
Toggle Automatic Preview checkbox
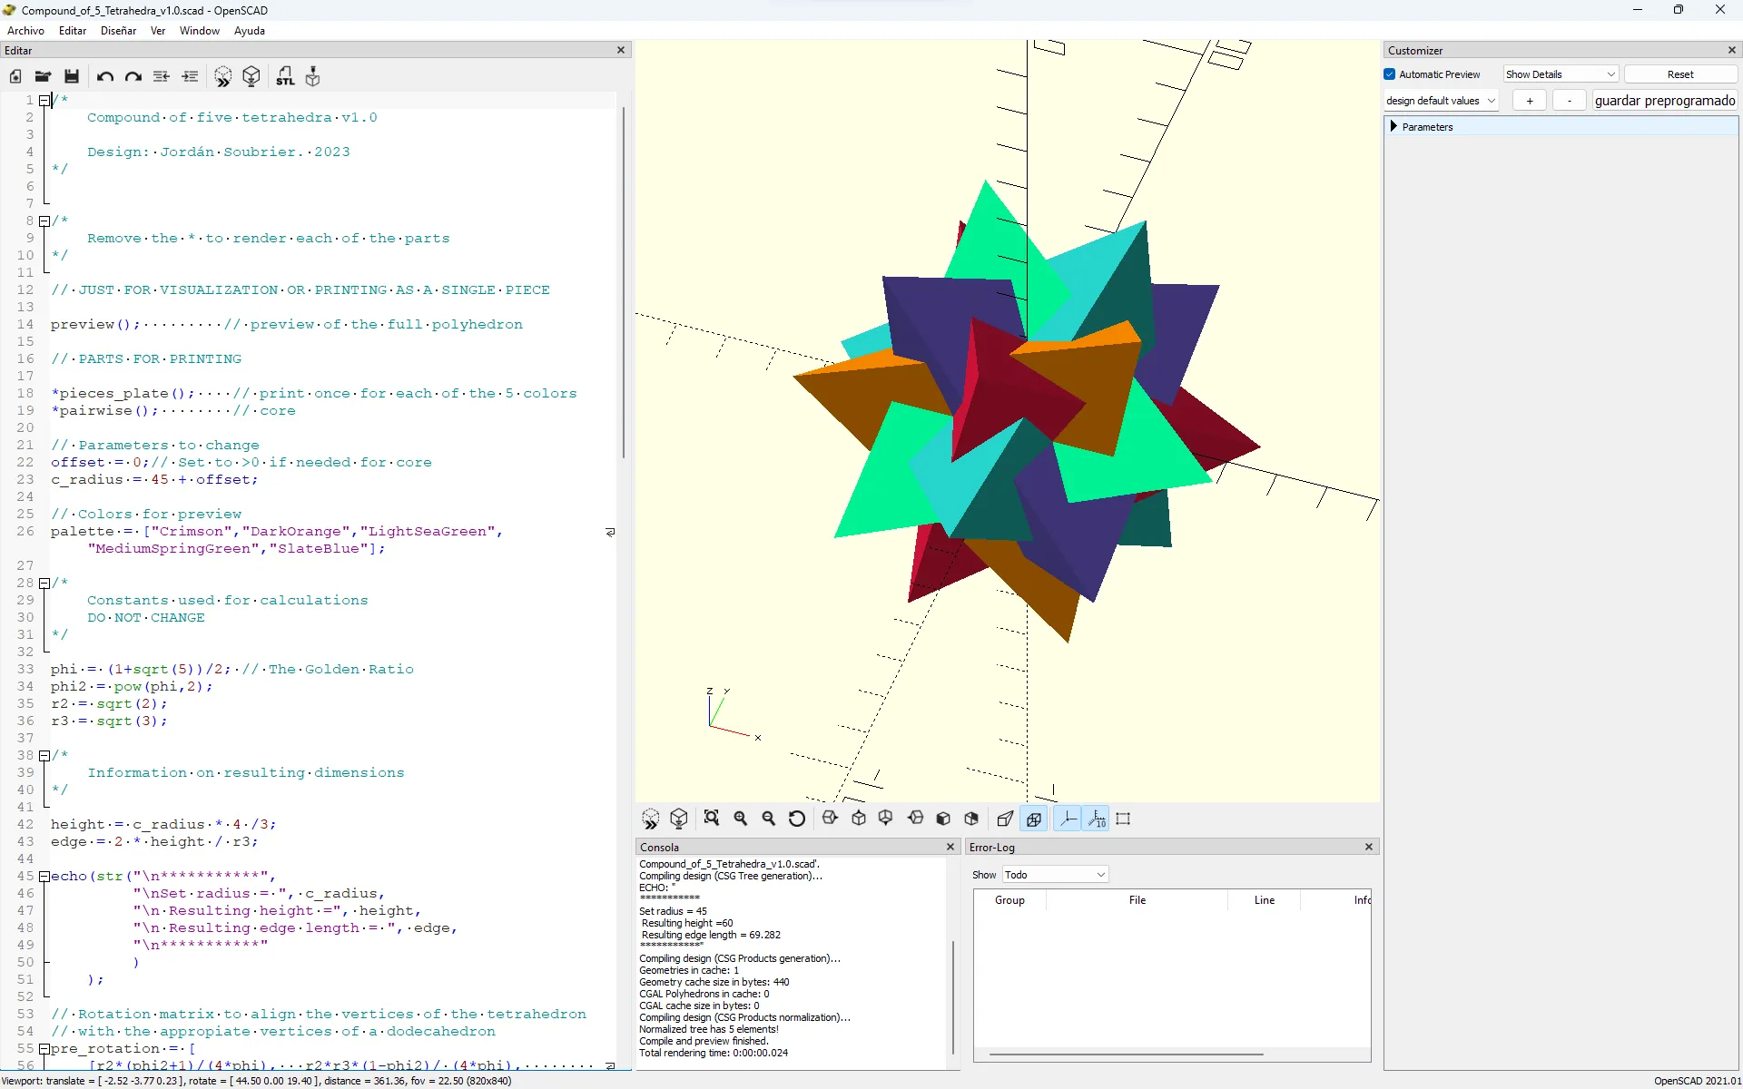1390,74
